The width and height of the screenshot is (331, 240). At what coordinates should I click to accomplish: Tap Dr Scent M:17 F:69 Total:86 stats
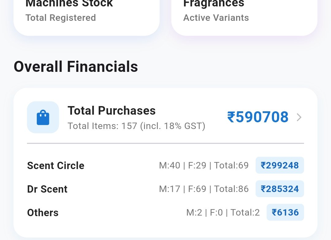[x=204, y=189]
